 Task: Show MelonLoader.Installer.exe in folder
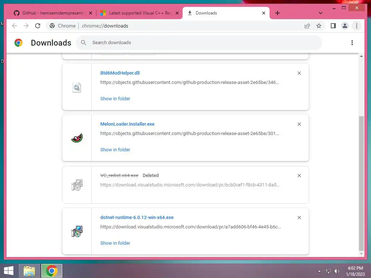115,149
